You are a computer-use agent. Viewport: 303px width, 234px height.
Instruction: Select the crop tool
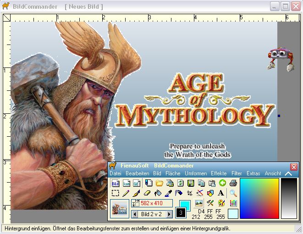tap(189, 193)
